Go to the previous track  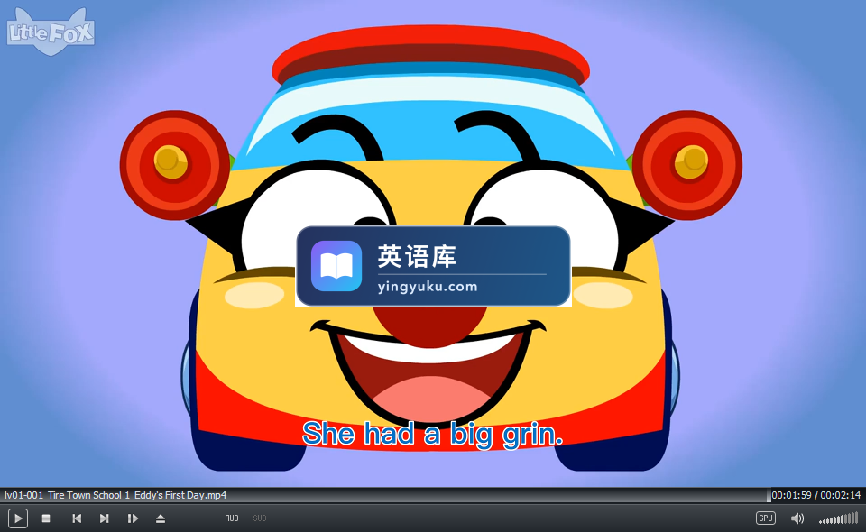pos(77,518)
